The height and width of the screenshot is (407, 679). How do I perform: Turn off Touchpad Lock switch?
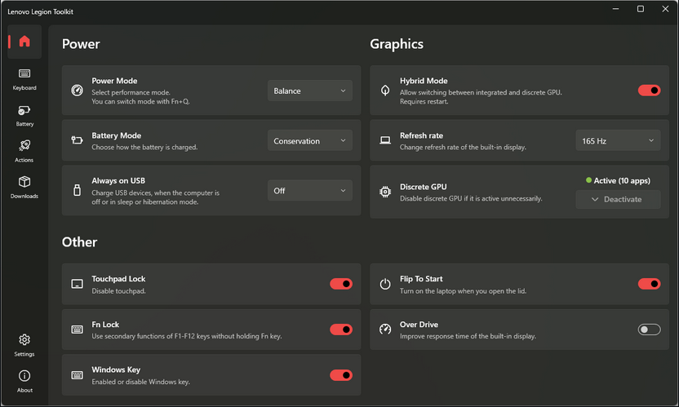click(x=341, y=284)
